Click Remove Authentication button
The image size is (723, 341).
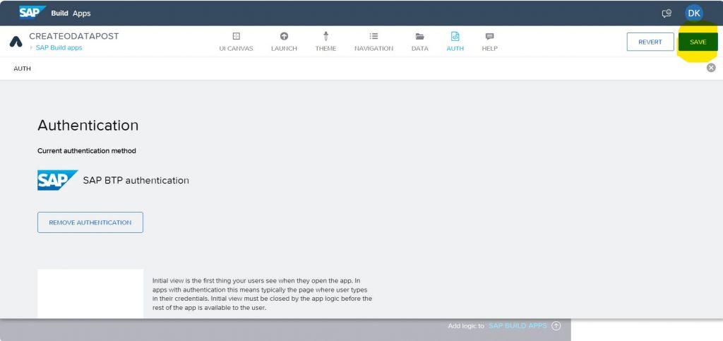point(90,222)
